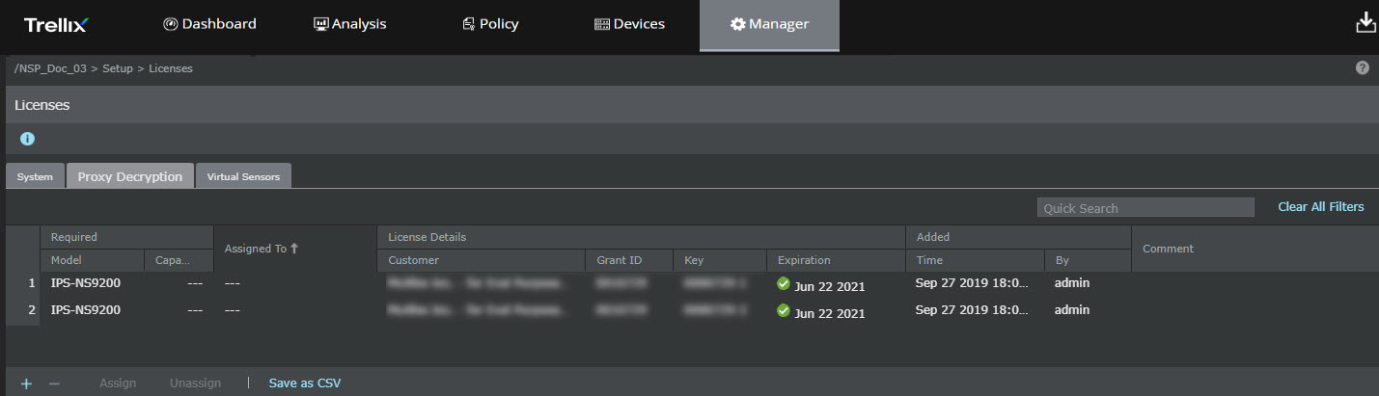Screen dimensions: 1379x396
Task: Switch to the System tab
Action: coord(36,176)
